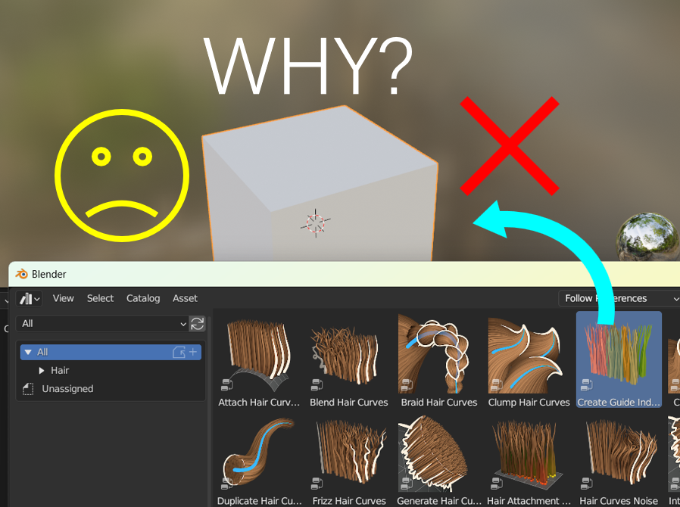Open the Select menu

click(100, 299)
